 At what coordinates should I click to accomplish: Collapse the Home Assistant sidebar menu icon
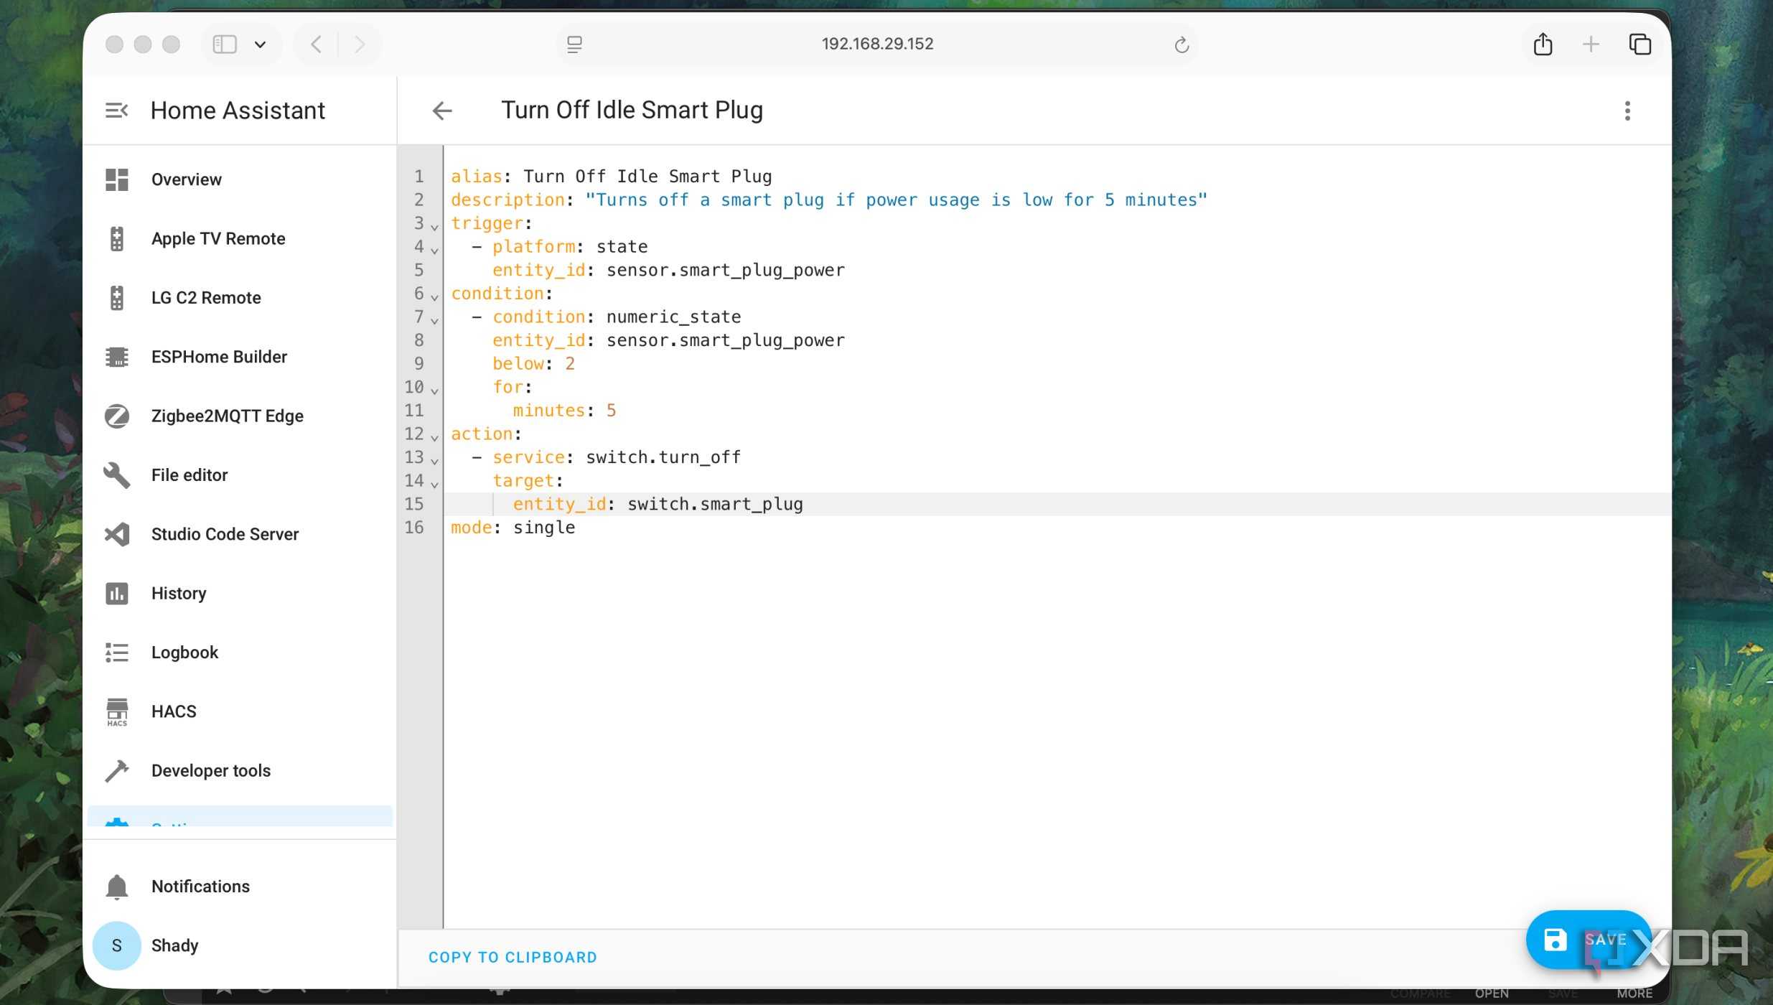click(x=116, y=111)
